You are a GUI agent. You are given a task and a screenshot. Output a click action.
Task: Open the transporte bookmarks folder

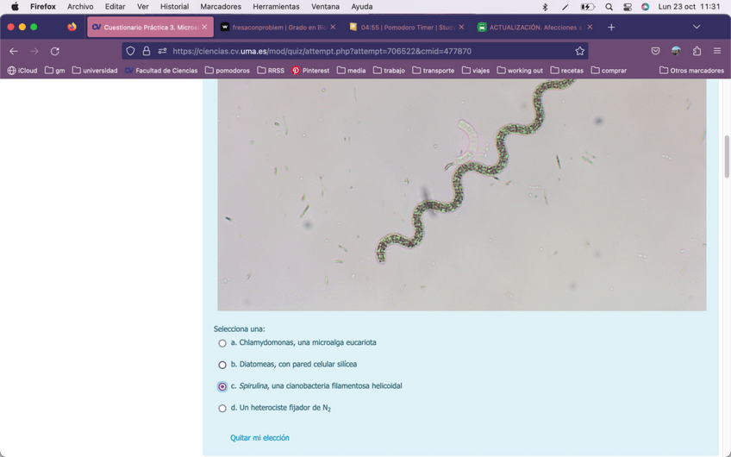click(x=433, y=71)
